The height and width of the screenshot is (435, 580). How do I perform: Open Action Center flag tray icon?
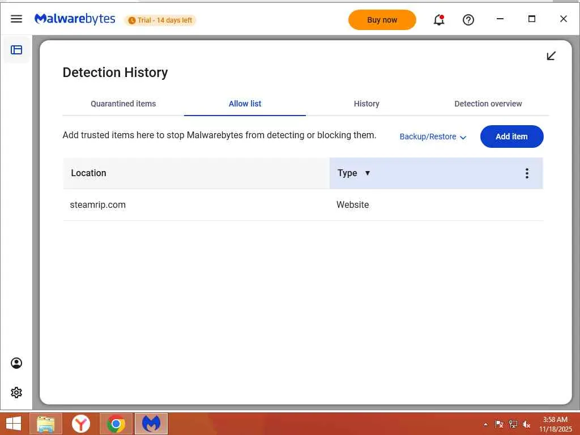pyautogui.click(x=499, y=424)
